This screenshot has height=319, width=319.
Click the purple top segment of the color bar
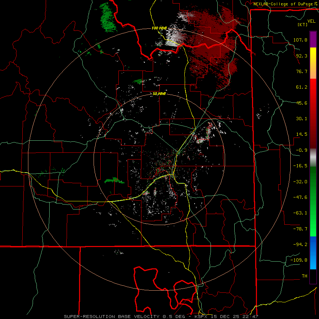pyautogui.click(x=313, y=39)
